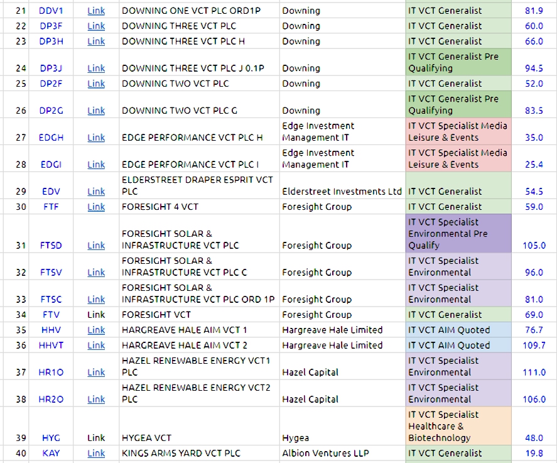
Task: Select manager cell Hygea
Action: (343, 426)
